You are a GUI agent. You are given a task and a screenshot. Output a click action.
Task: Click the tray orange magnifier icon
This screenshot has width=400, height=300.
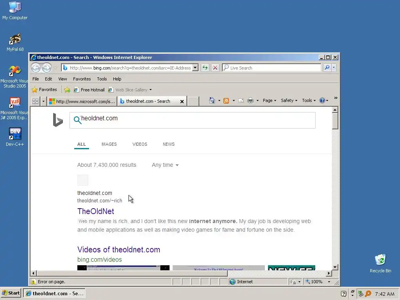(368, 294)
